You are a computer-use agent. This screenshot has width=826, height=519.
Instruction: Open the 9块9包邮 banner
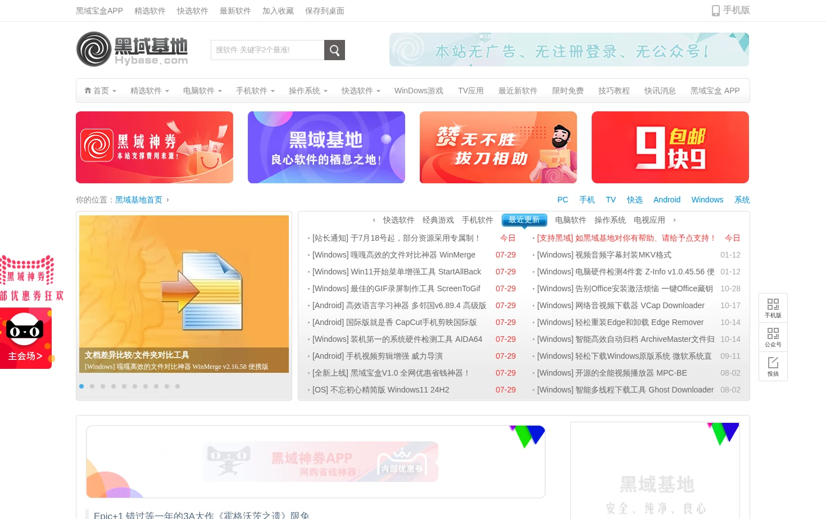coord(670,147)
